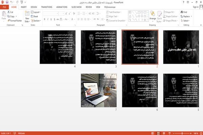The width and height of the screenshot is (203, 135).
Task: Switch to the TRANSITIONS tab
Action: tap(47, 7)
